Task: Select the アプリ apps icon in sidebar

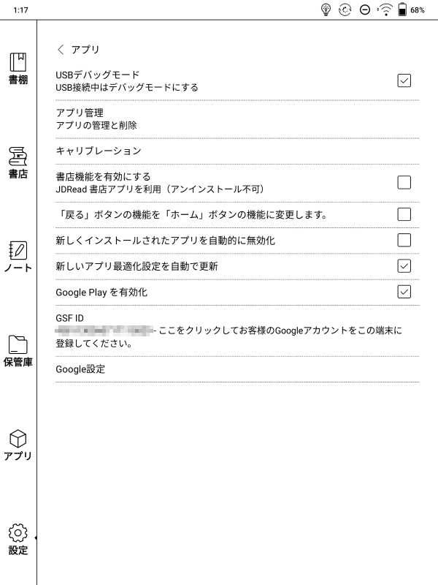Action: click(18, 446)
